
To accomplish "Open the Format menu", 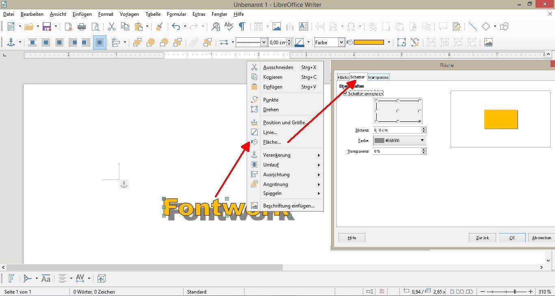I will [x=106, y=14].
